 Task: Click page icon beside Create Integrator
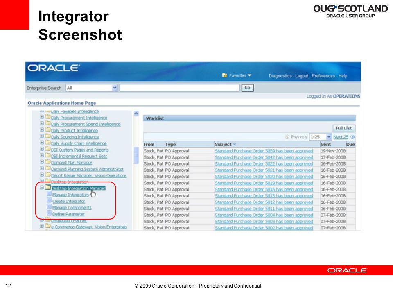(49, 200)
